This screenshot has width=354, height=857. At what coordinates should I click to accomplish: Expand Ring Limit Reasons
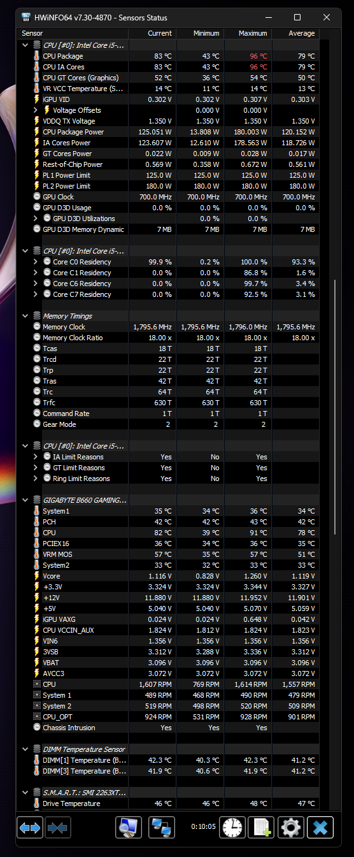pyautogui.click(x=36, y=479)
